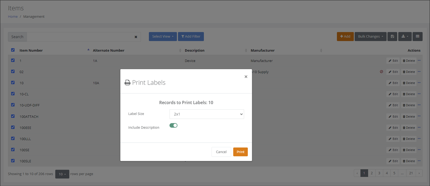The width and height of the screenshot is (430, 186).
Task: Open more options for item 100EEE
Action: coord(419,127)
